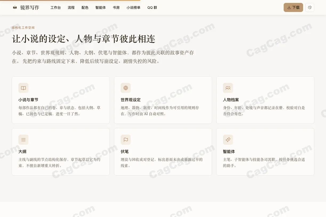This screenshot has height=217, width=326.
Task: Click the description starting 地理、器物、制度
Action: point(160,111)
